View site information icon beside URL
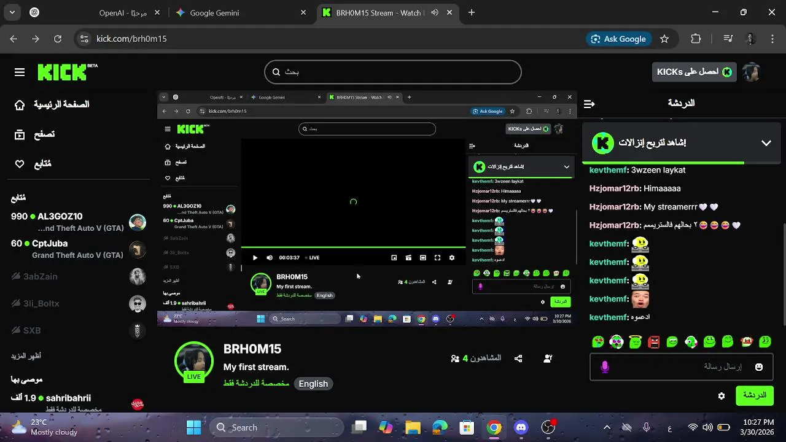Viewport: 786px width, 442px height. (84, 39)
